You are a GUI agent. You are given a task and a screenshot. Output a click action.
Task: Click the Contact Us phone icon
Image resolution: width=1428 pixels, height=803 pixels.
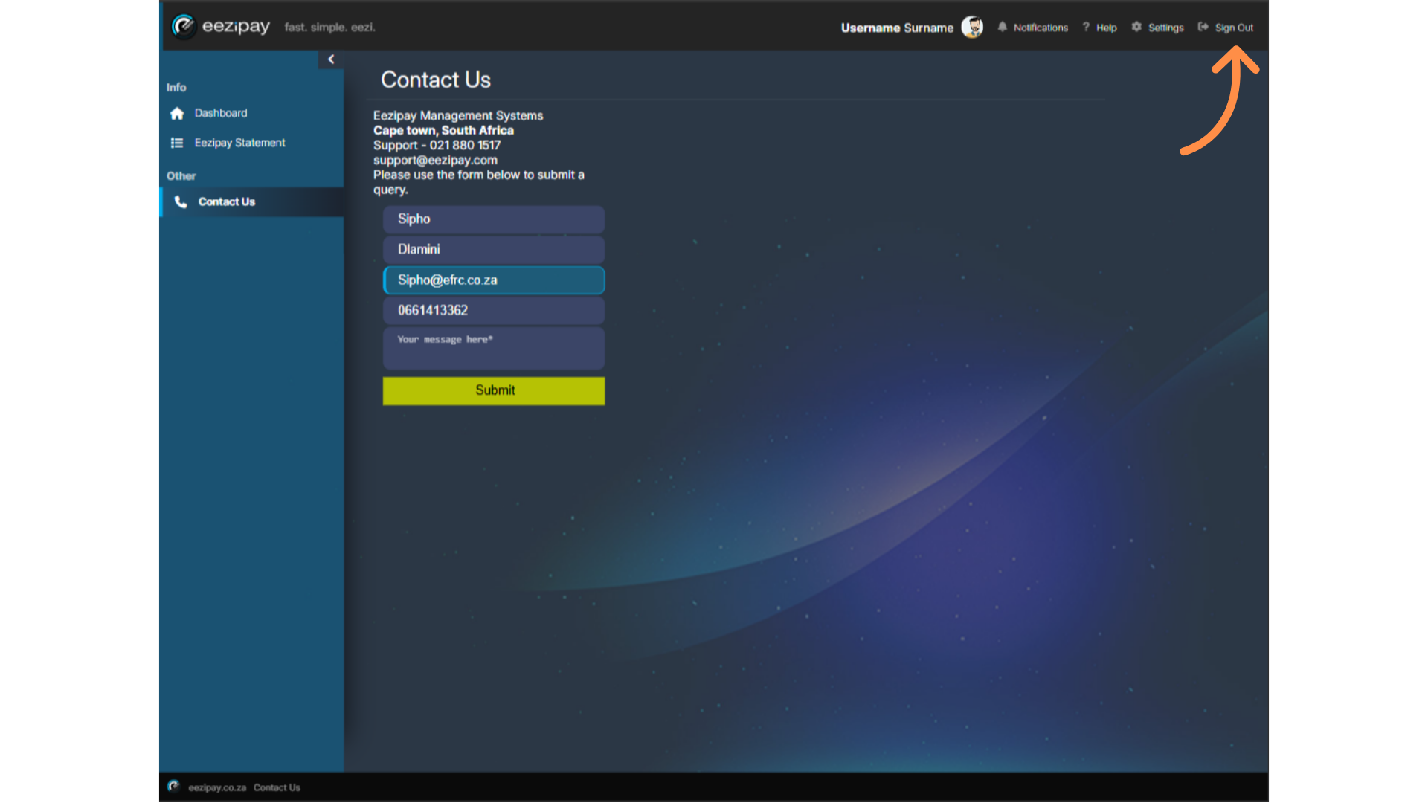(181, 201)
